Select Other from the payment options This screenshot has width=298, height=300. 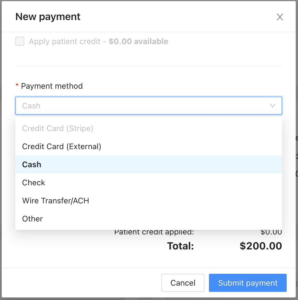click(32, 219)
